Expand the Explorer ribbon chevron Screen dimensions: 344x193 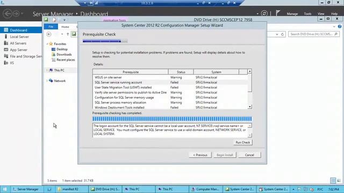(334, 26)
